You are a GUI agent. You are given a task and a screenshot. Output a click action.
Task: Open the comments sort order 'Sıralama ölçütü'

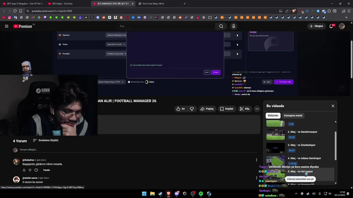tap(46, 140)
